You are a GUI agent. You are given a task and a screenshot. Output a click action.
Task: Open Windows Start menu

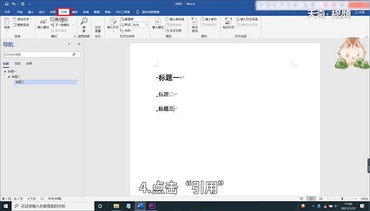6,206
